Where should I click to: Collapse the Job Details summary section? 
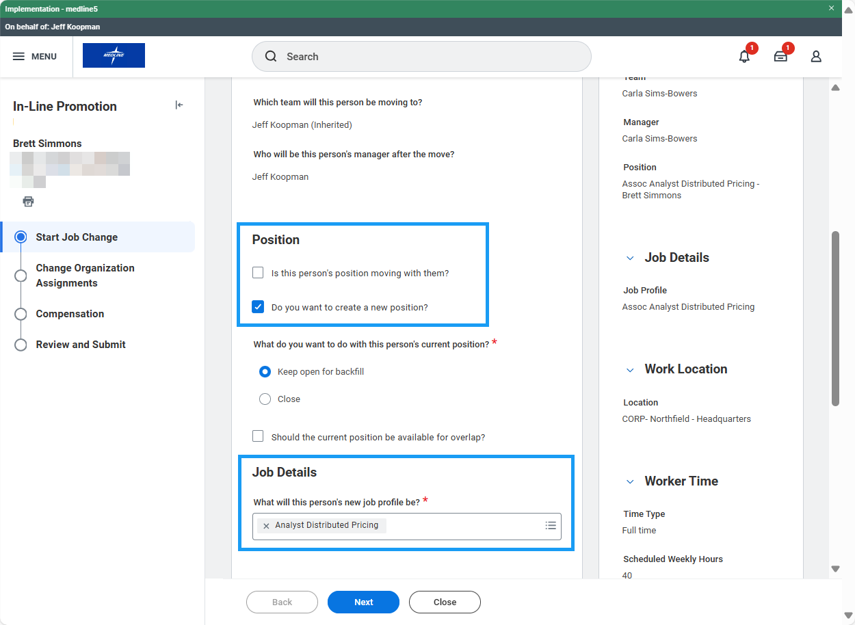pos(630,258)
